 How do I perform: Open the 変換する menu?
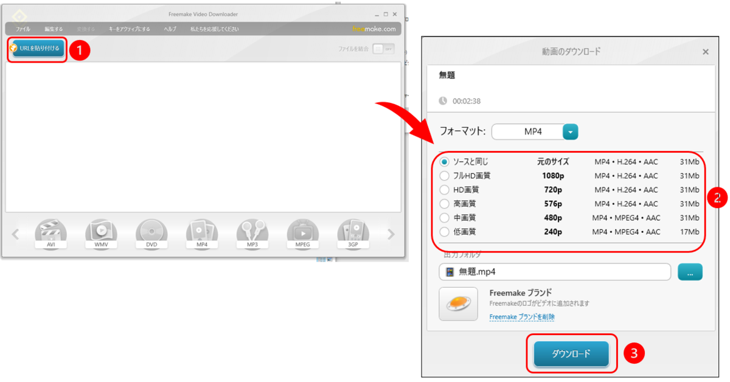coord(86,29)
